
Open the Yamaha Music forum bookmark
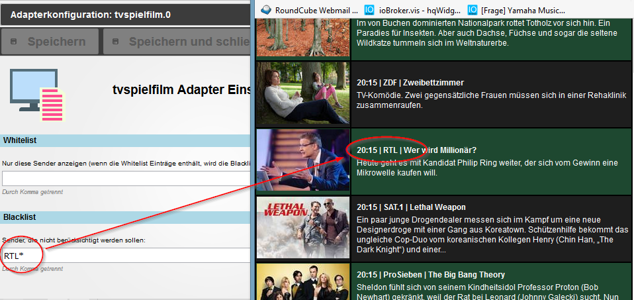point(516,10)
